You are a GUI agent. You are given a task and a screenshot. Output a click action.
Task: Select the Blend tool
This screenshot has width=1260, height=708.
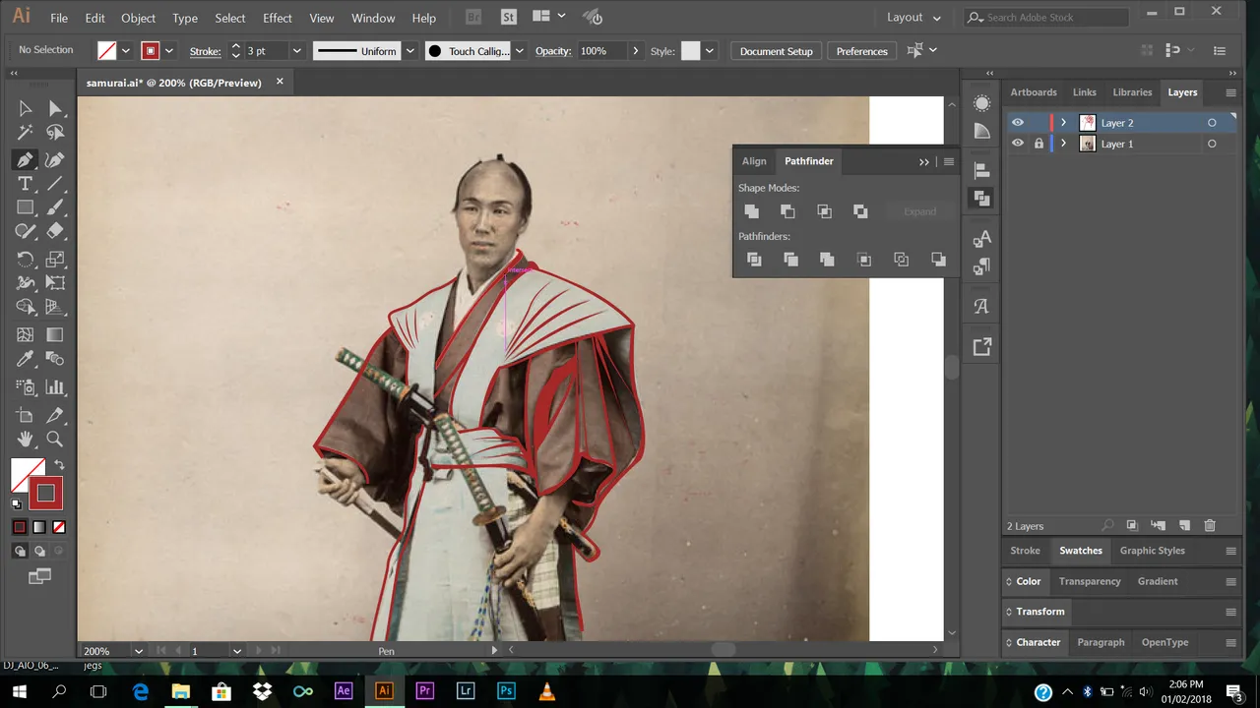pos(55,360)
